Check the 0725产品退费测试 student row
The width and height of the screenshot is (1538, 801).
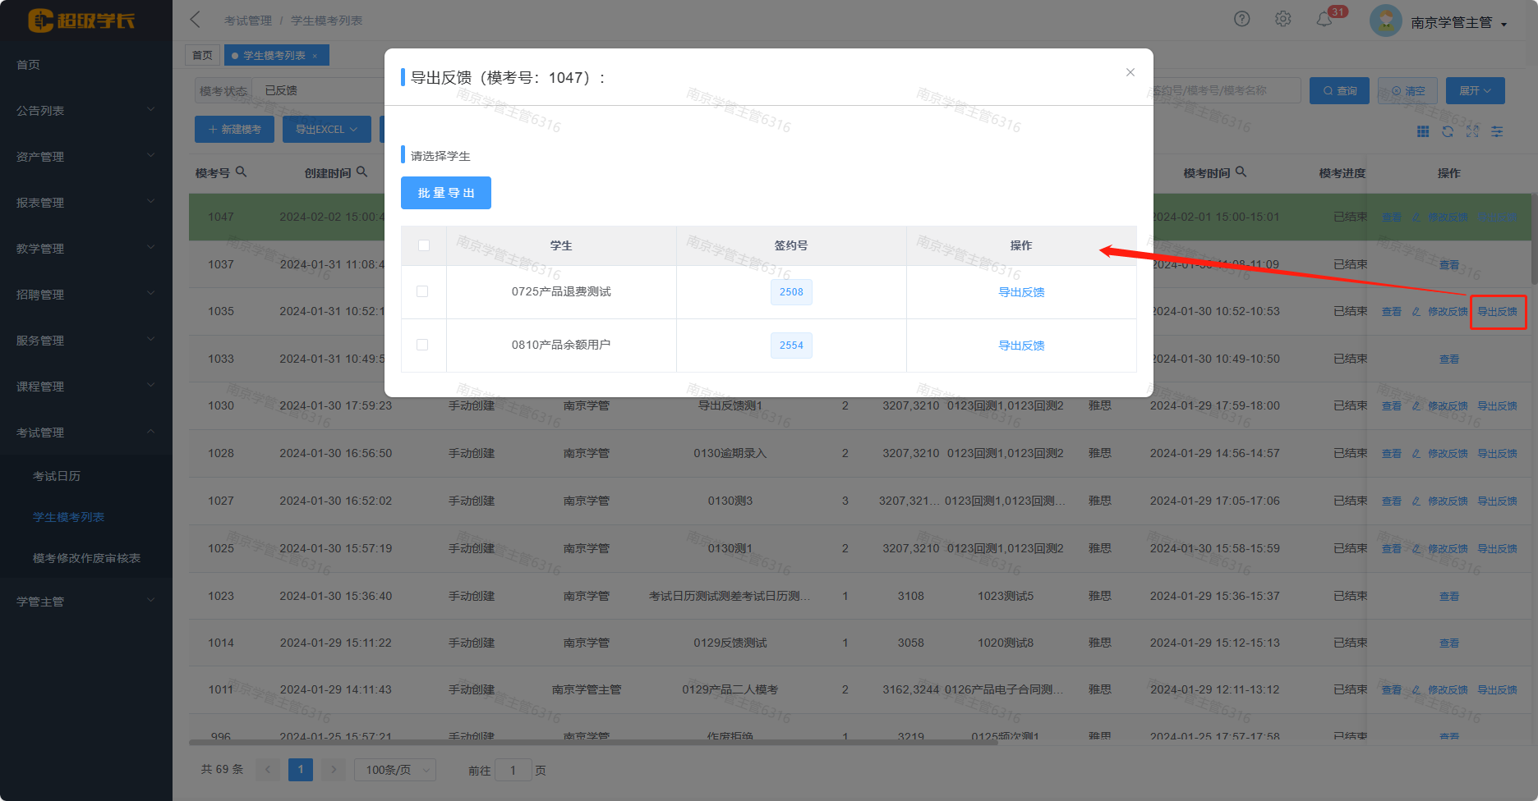click(422, 291)
